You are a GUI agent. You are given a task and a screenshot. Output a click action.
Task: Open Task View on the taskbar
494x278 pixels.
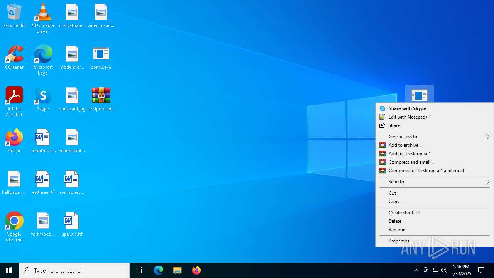[139, 270]
